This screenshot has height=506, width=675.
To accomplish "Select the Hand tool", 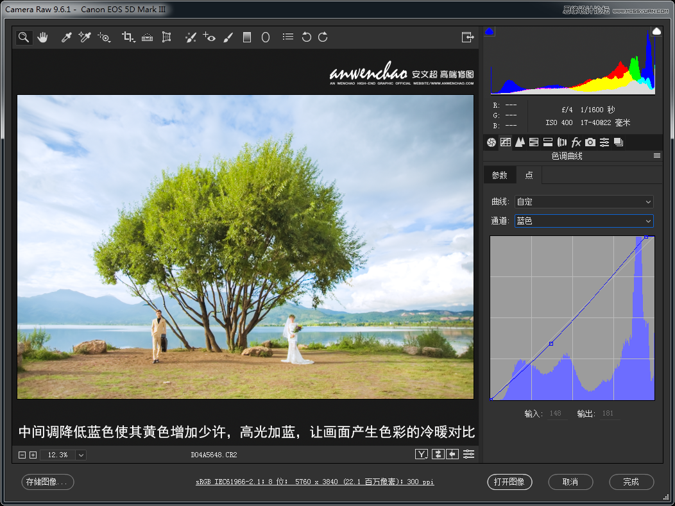I will [42, 37].
